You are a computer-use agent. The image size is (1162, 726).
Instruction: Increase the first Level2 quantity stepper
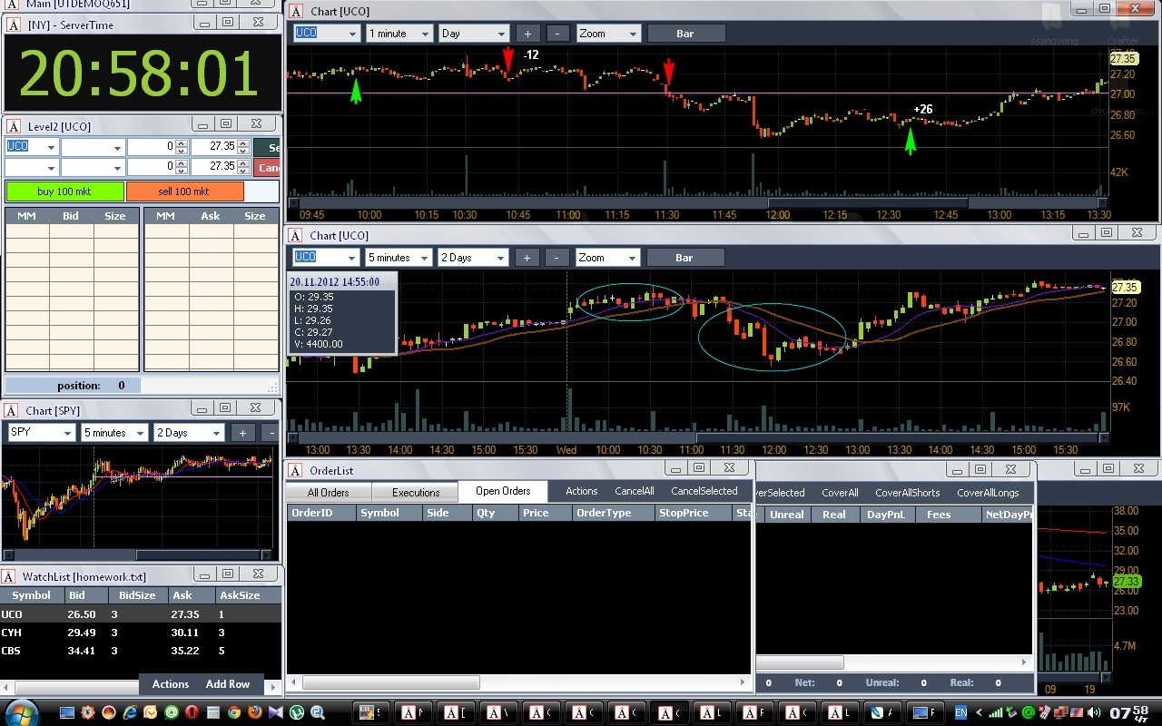(x=182, y=142)
